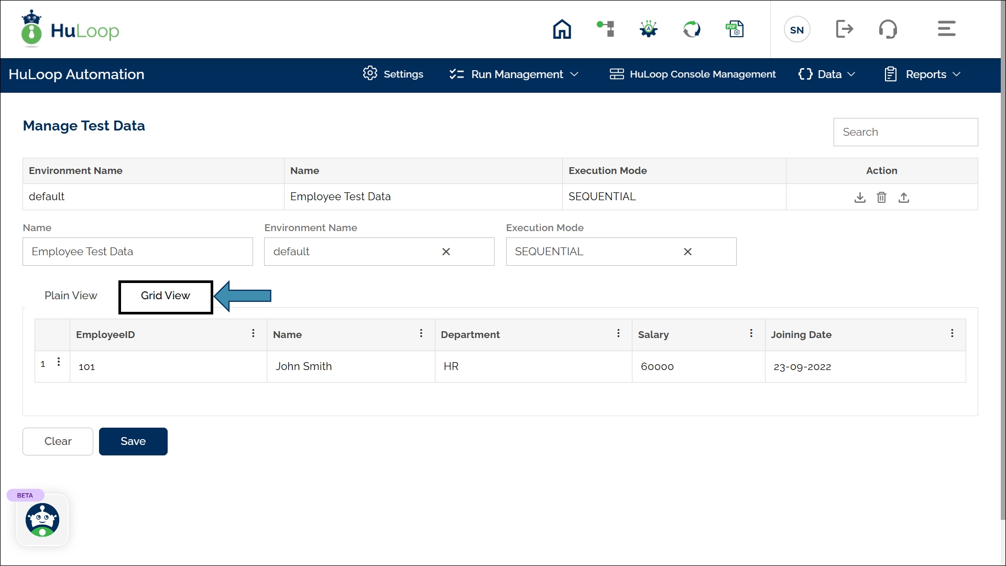The width and height of the screenshot is (1006, 566).
Task: Click the green refresh cycle icon
Action: (692, 29)
